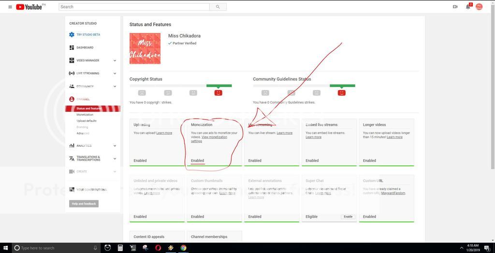The image size is (495, 253).
Task: Open the Chrome icon in the taskbar
Action: (x=184, y=248)
